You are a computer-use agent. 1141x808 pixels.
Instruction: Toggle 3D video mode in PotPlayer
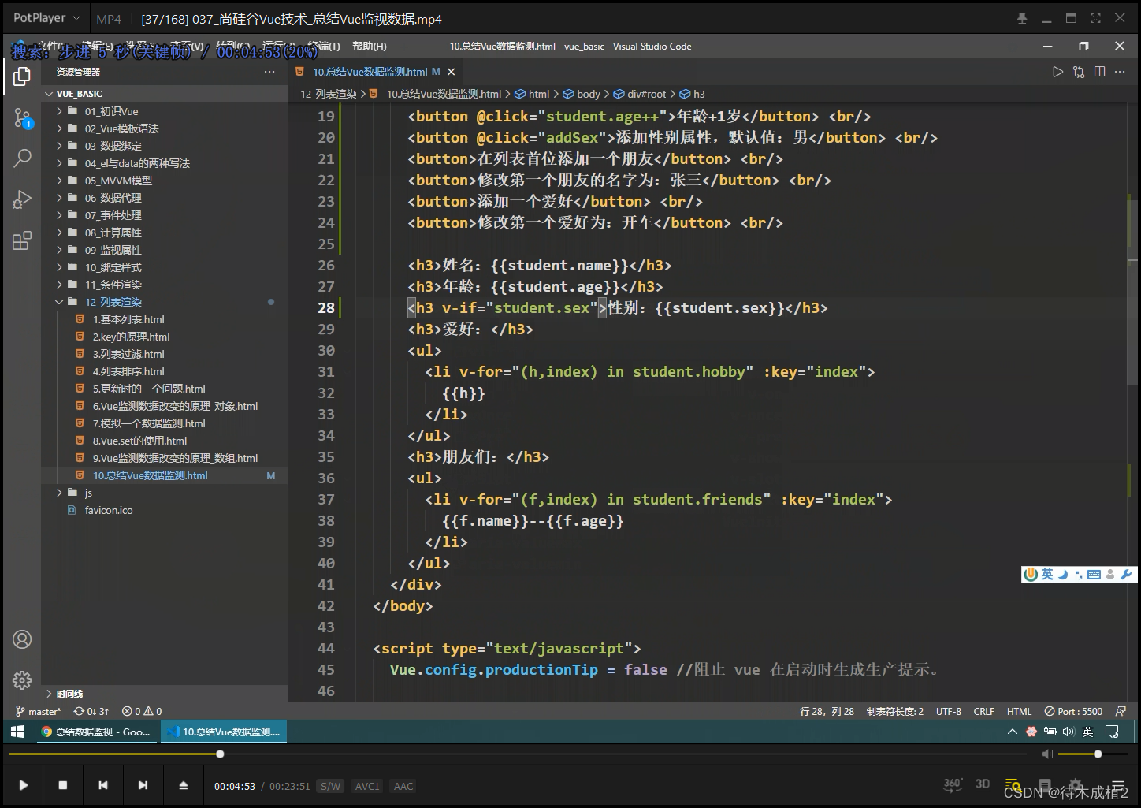[x=983, y=784]
